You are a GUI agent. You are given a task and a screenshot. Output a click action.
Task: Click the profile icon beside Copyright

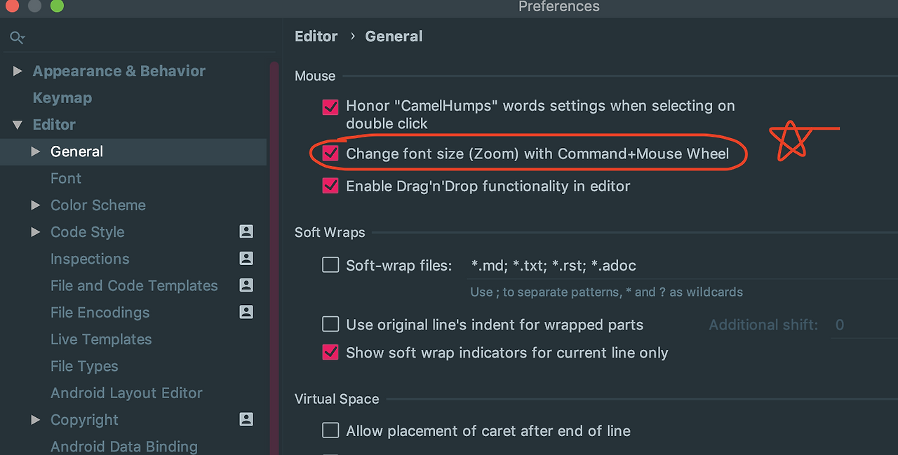coord(246,419)
